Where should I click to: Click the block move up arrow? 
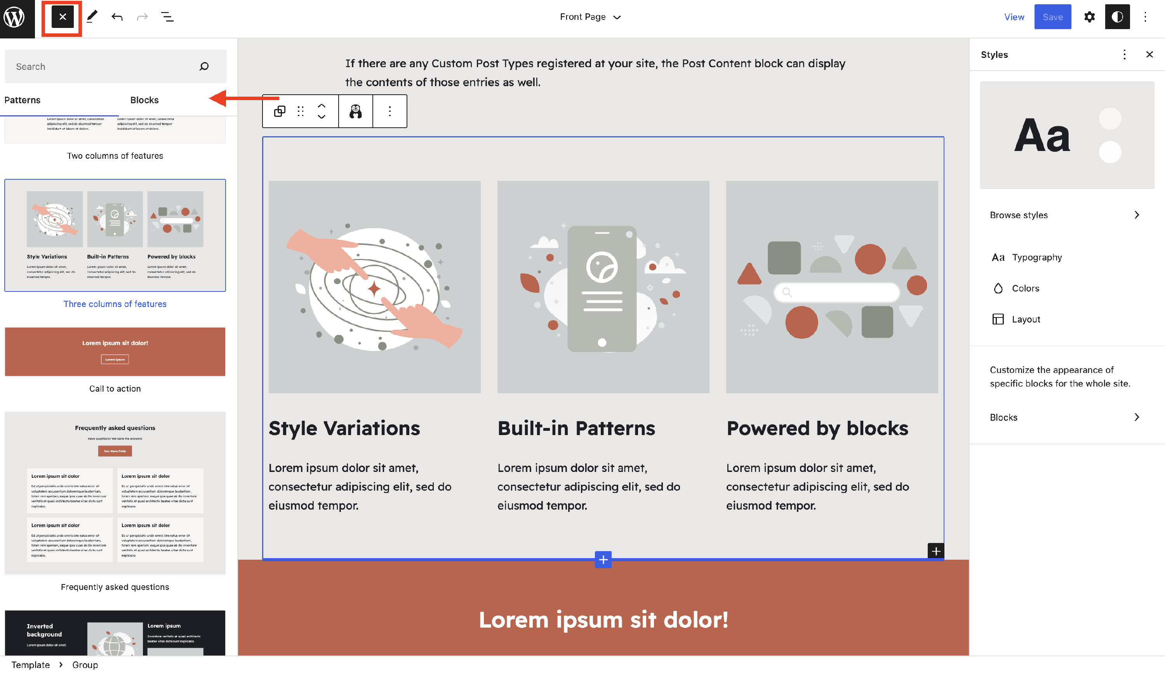pos(321,106)
